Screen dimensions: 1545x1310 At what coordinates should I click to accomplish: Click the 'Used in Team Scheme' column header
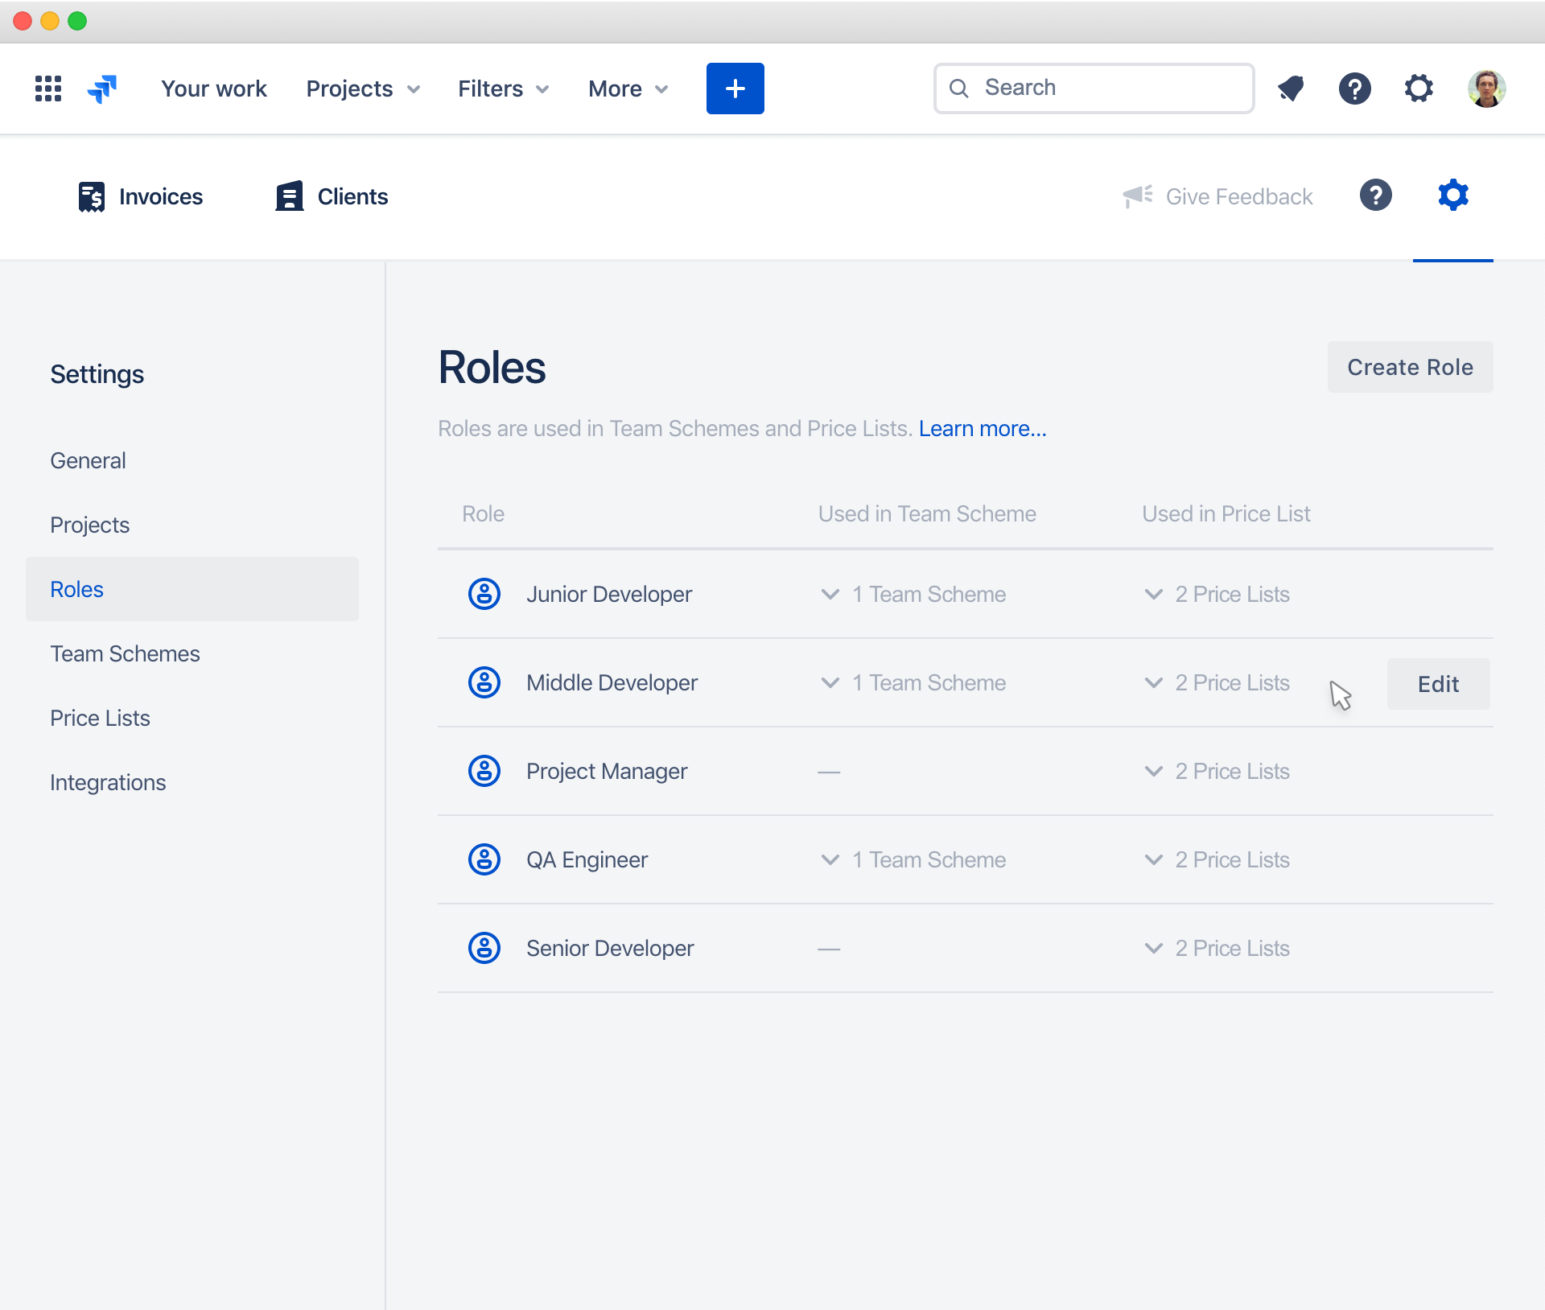(x=927, y=513)
